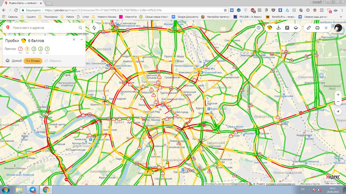Image resolution: width=346 pixels, height=194 pixels.
Task: Click the Chrome icon in the taskbar
Action: coord(46,190)
